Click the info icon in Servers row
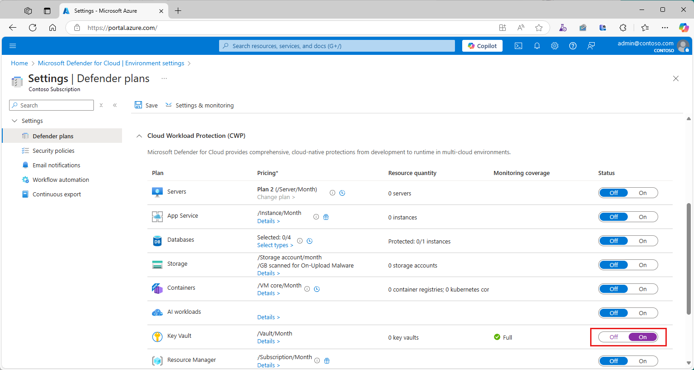694x370 pixels. coord(332,193)
